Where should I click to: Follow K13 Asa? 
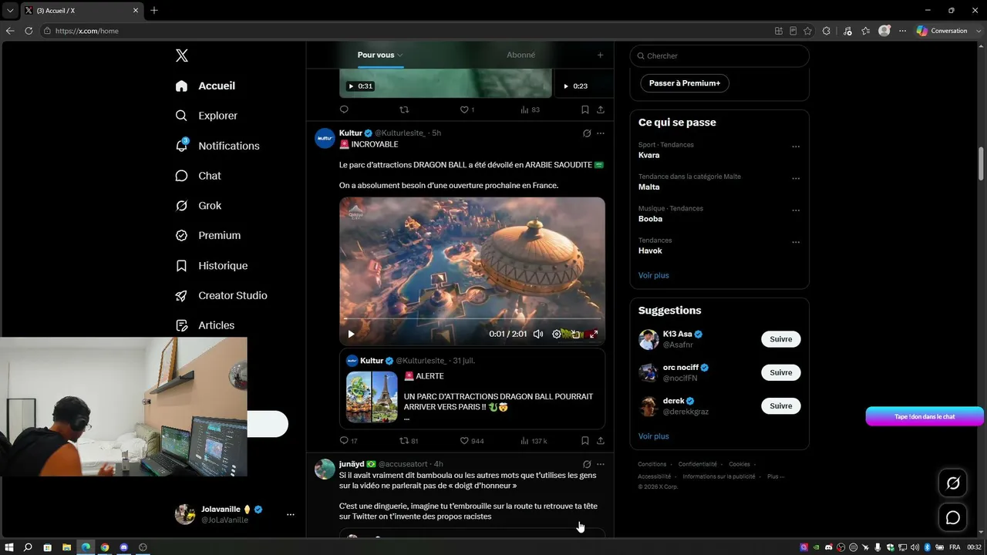click(781, 339)
